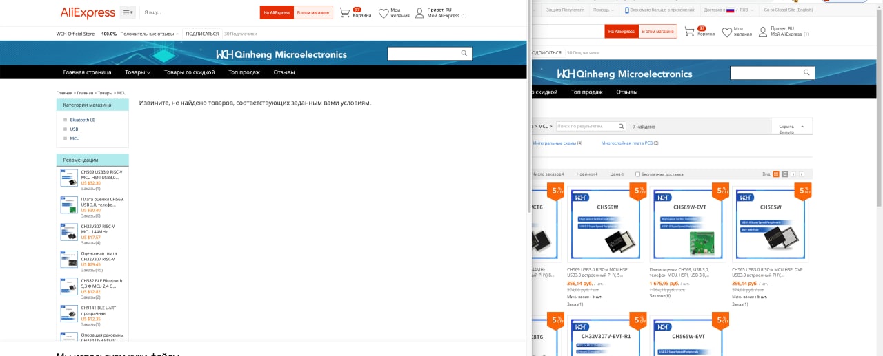Go to previous results page arrow
Image resolution: width=883 pixels, height=356 pixels.
pos(793,174)
